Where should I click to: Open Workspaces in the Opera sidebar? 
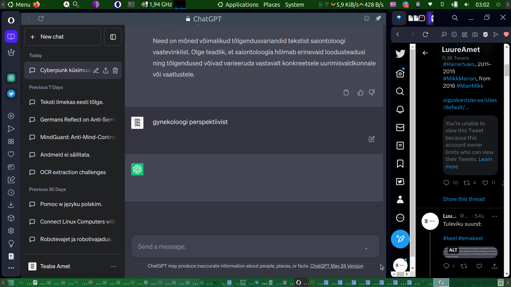pyautogui.click(x=11, y=36)
